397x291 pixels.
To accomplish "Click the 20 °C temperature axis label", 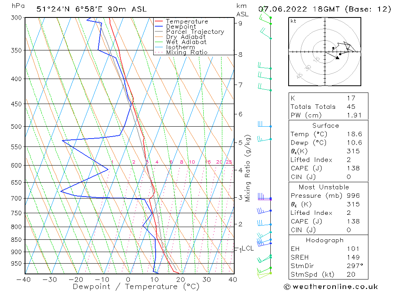I will [181, 279].
